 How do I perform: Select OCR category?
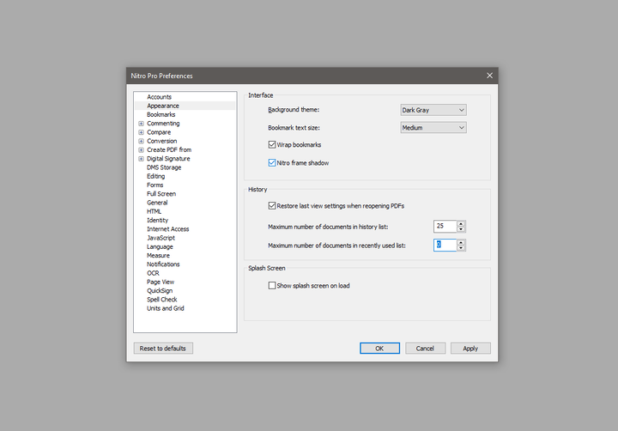154,273
